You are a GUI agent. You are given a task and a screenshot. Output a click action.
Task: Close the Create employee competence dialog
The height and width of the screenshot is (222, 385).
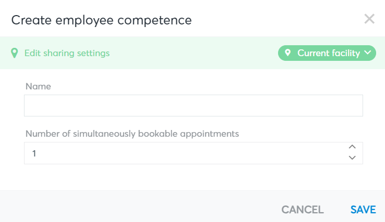point(369,19)
